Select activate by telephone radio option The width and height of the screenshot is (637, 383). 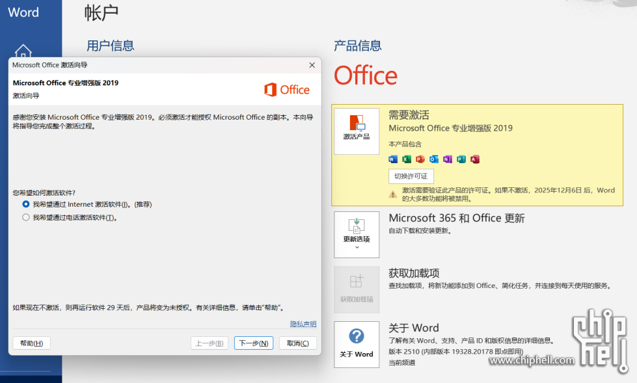[x=26, y=218]
